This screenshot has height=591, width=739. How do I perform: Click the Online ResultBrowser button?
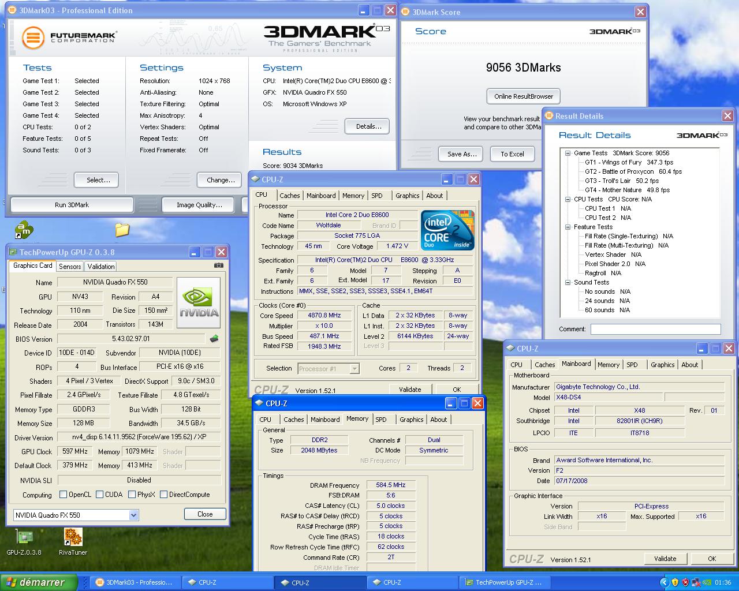(x=524, y=96)
